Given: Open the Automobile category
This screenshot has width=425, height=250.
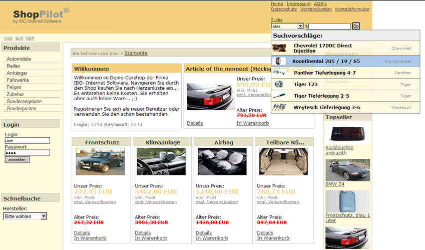Looking at the screenshot, I should (19, 59).
